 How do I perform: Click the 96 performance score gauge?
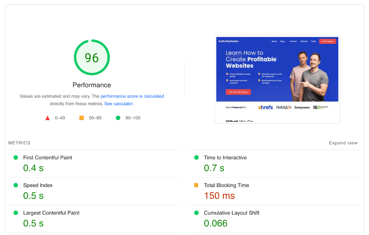(x=92, y=58)
